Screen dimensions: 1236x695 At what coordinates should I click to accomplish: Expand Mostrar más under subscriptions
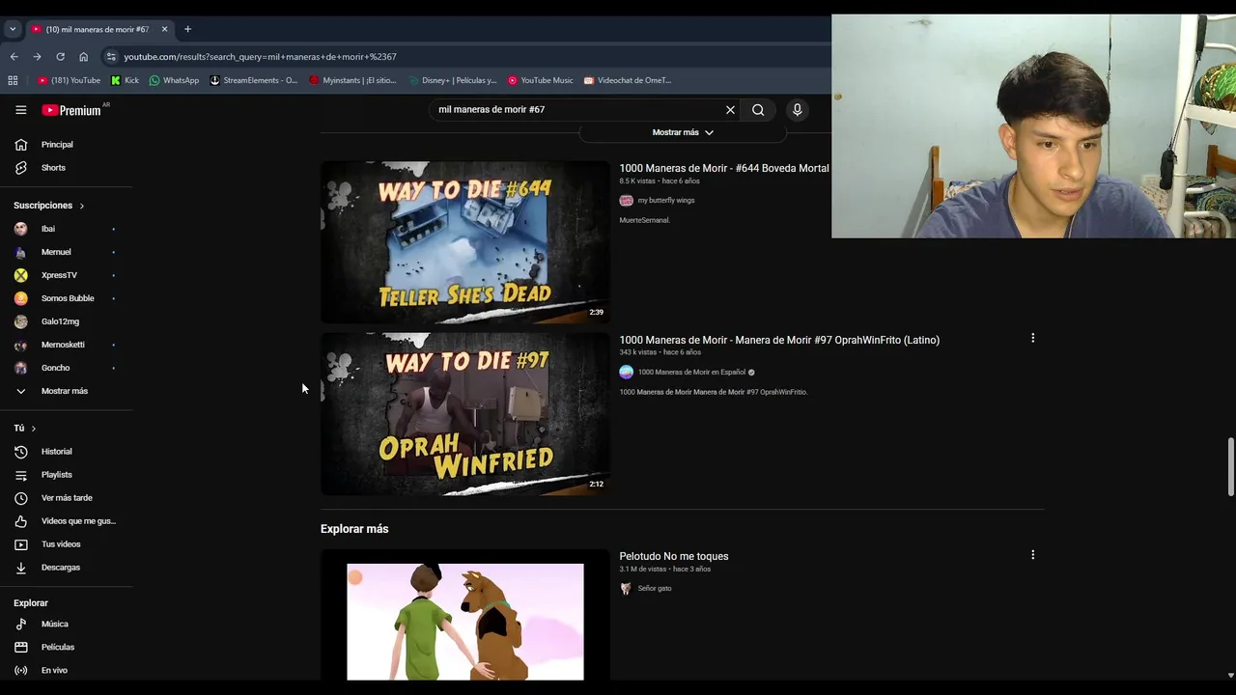(x=66, y=391)
